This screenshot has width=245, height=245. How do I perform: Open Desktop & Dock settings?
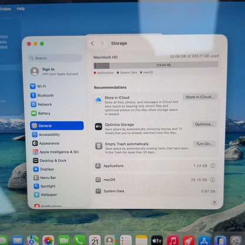[49, 160]
